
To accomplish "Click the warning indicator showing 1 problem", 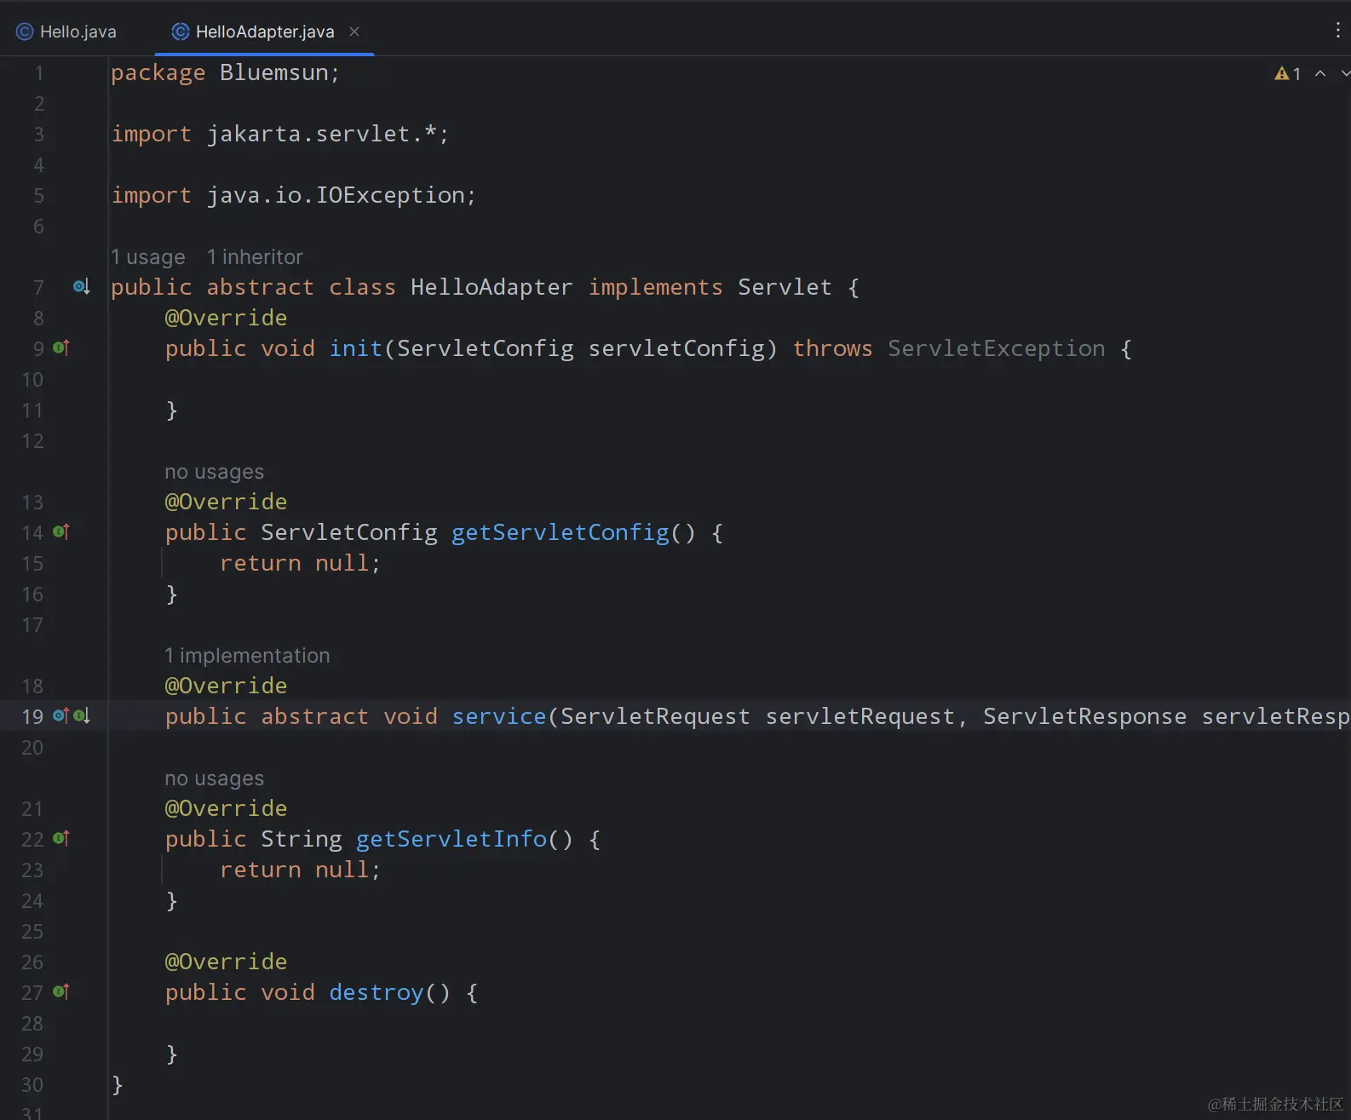I will [x=1287, y=74].
